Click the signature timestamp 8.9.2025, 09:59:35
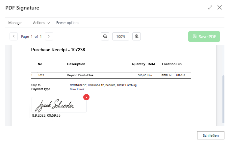The height and width of the screenshot is (144, 230). click(46, 116)
